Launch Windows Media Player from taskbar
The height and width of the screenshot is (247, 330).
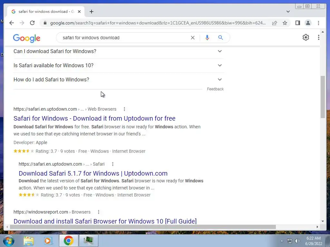click(48, 241)
